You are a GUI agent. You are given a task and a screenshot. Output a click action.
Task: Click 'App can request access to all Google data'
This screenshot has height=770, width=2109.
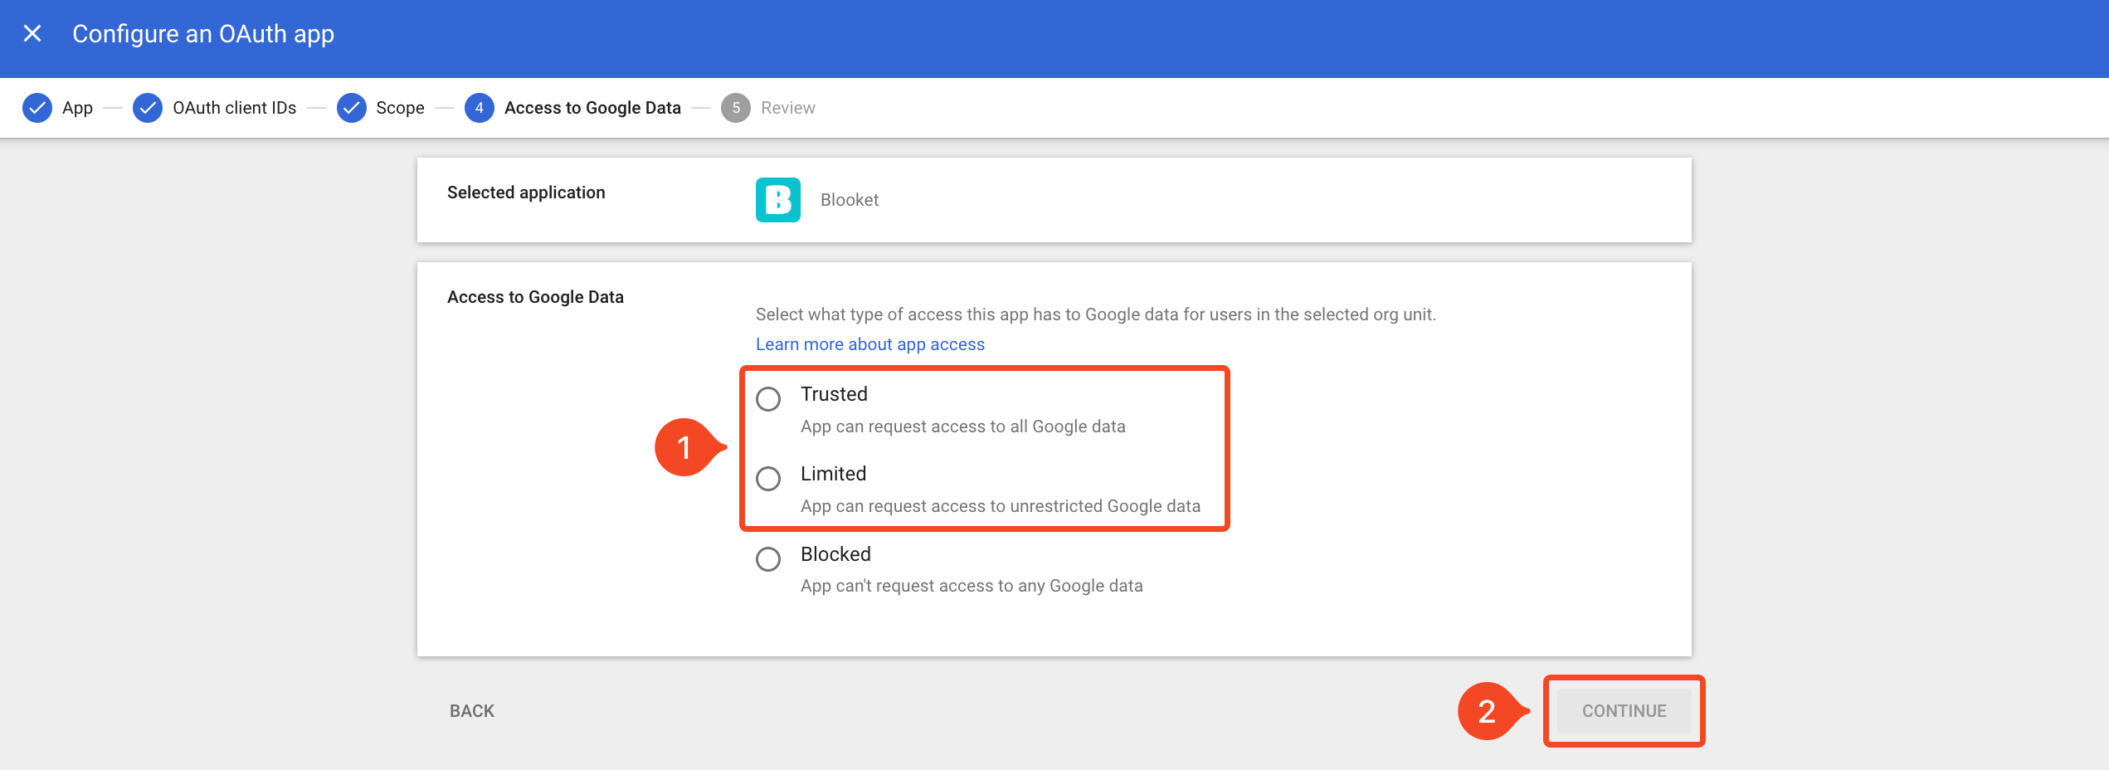pyautogui.click(x=963, y=426)
